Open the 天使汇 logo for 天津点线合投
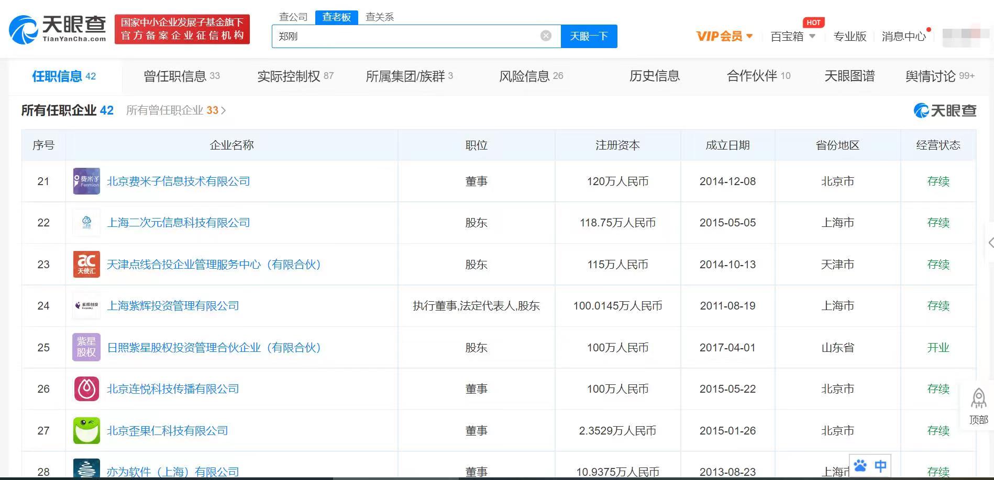 click(x=86, y=264)
